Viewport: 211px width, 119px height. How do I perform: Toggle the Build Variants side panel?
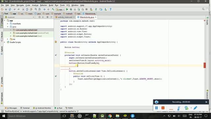point(2,99)
